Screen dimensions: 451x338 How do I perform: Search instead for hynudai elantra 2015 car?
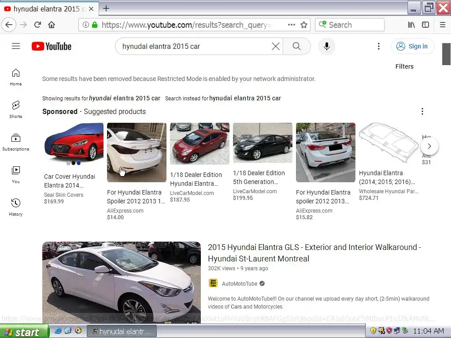[x=245, y=98]
